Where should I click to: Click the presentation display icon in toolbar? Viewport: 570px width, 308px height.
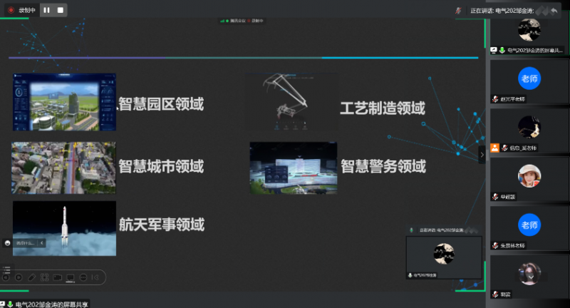[70, 278]
